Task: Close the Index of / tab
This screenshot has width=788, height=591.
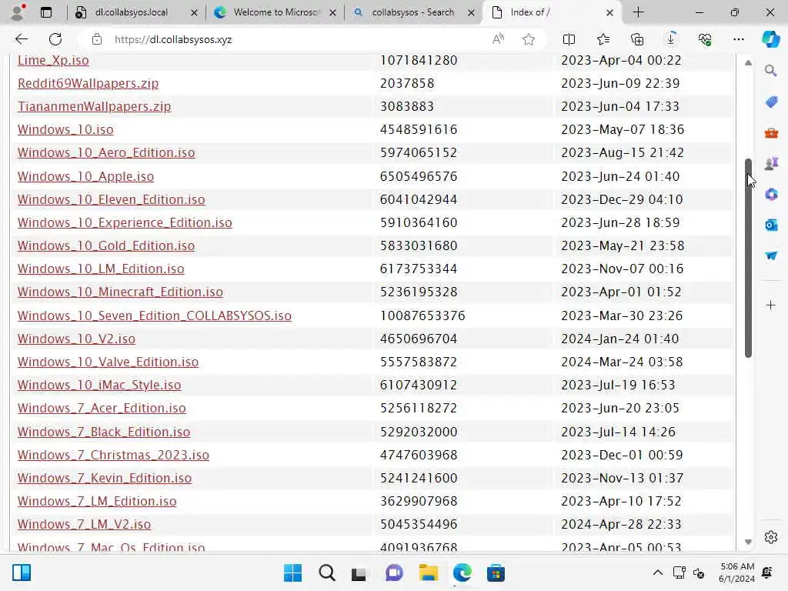Action: coord(609,12)
